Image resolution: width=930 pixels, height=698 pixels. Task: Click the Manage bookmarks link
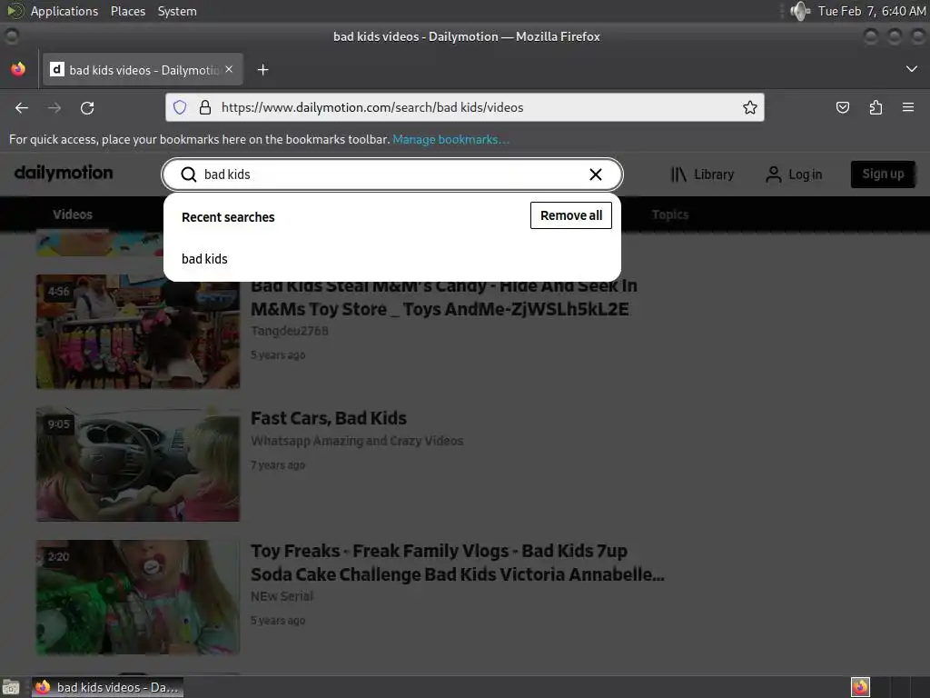(x=450, y=139)
